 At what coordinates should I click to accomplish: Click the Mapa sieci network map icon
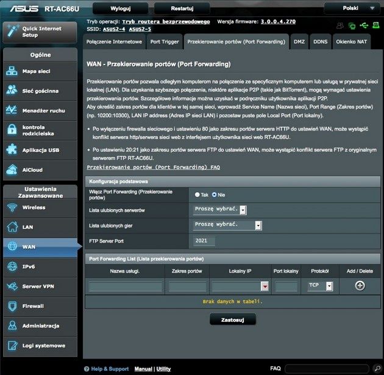pyautogui.click(x=12, y=71)
